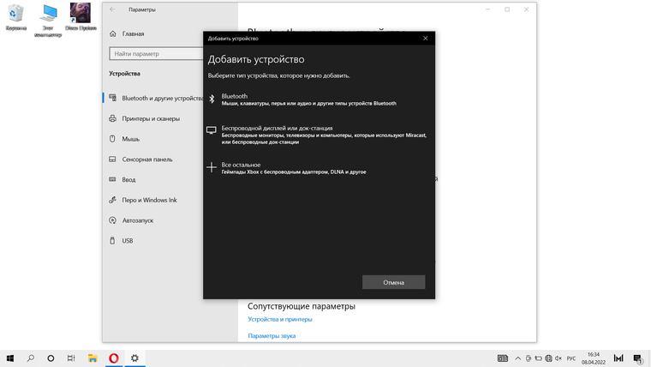This screenshot has height=367, width=651.
Task: Select Этот компьютер desktop icon
Action: point(48,21)
